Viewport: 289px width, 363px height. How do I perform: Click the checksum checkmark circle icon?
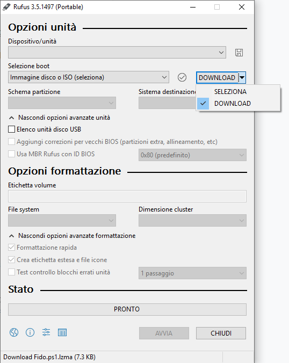point(182,77)
